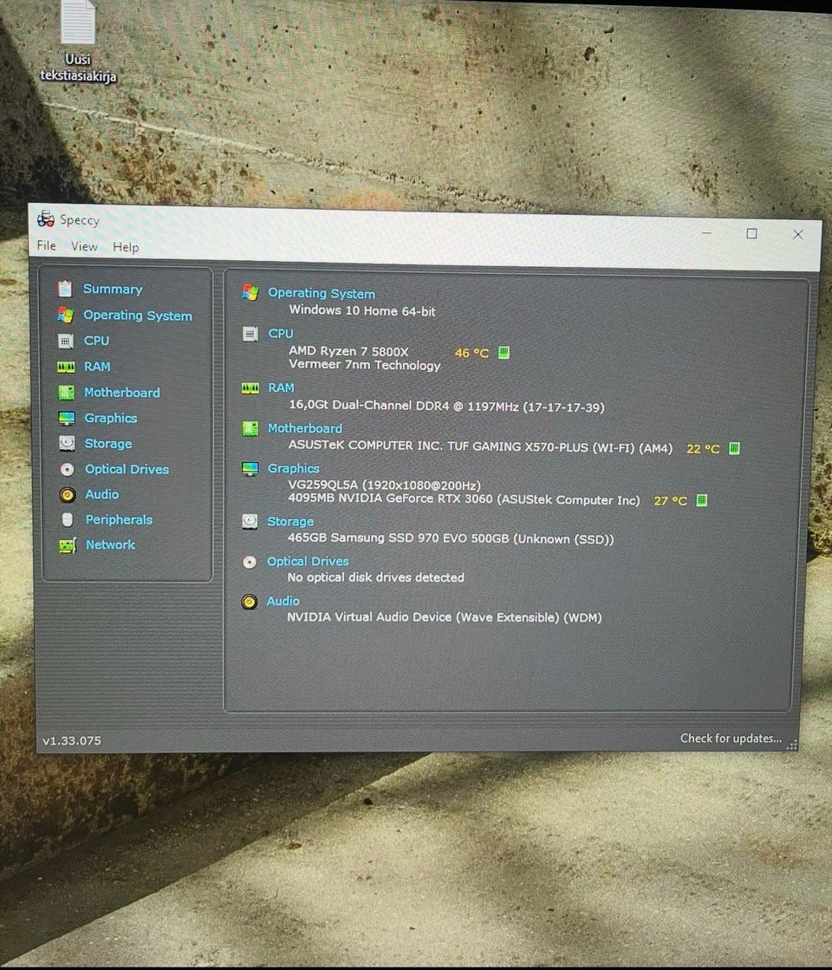
Task: Click the Storage disk icon in summary panel
Action: tap(250, 522)
